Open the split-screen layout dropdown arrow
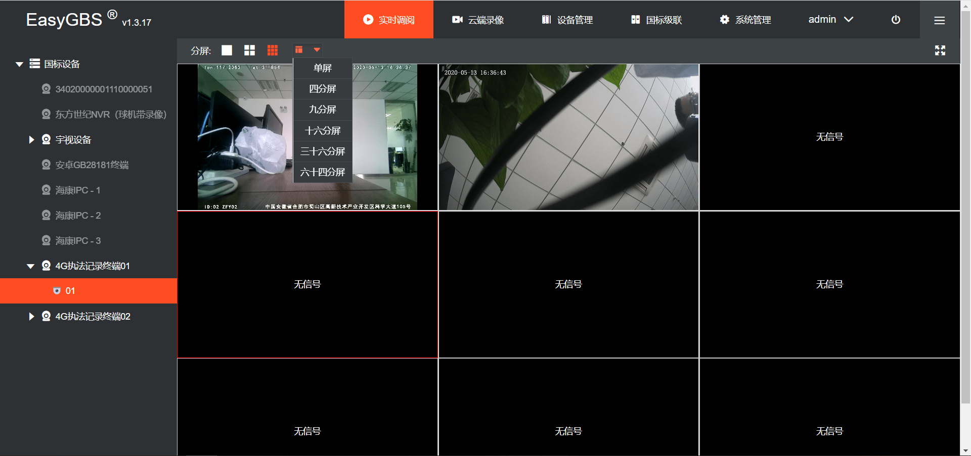Viewport: 971px width, 456px height. tap(317, 50)
